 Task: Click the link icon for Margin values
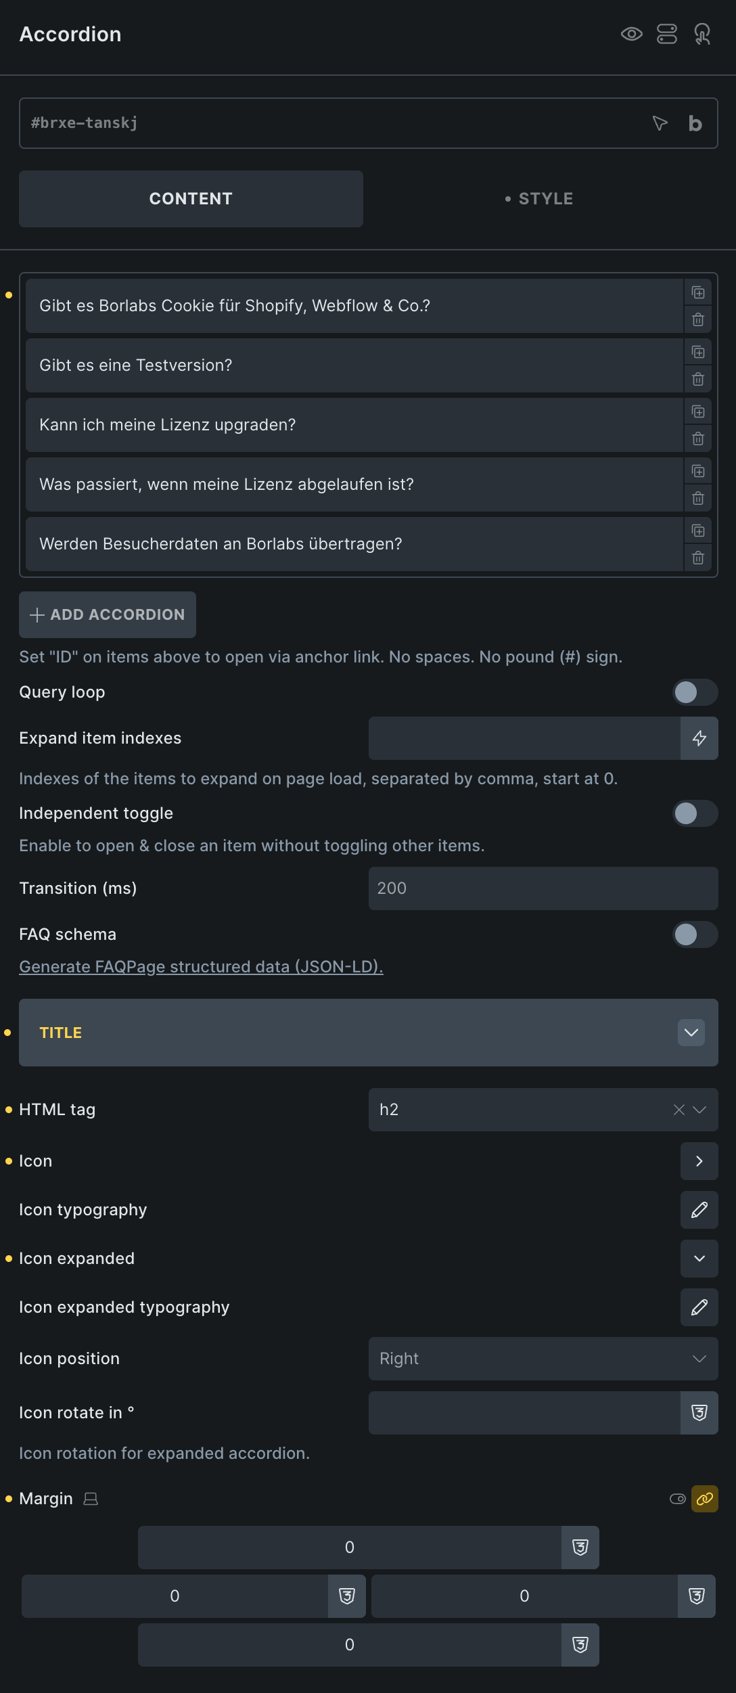705,1499
